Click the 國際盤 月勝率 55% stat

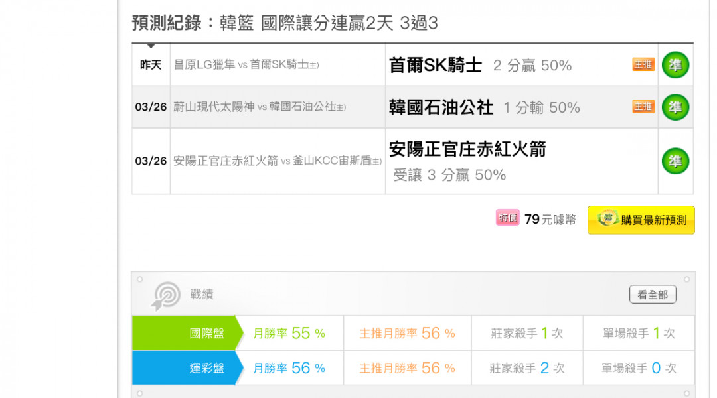point(289,333)
